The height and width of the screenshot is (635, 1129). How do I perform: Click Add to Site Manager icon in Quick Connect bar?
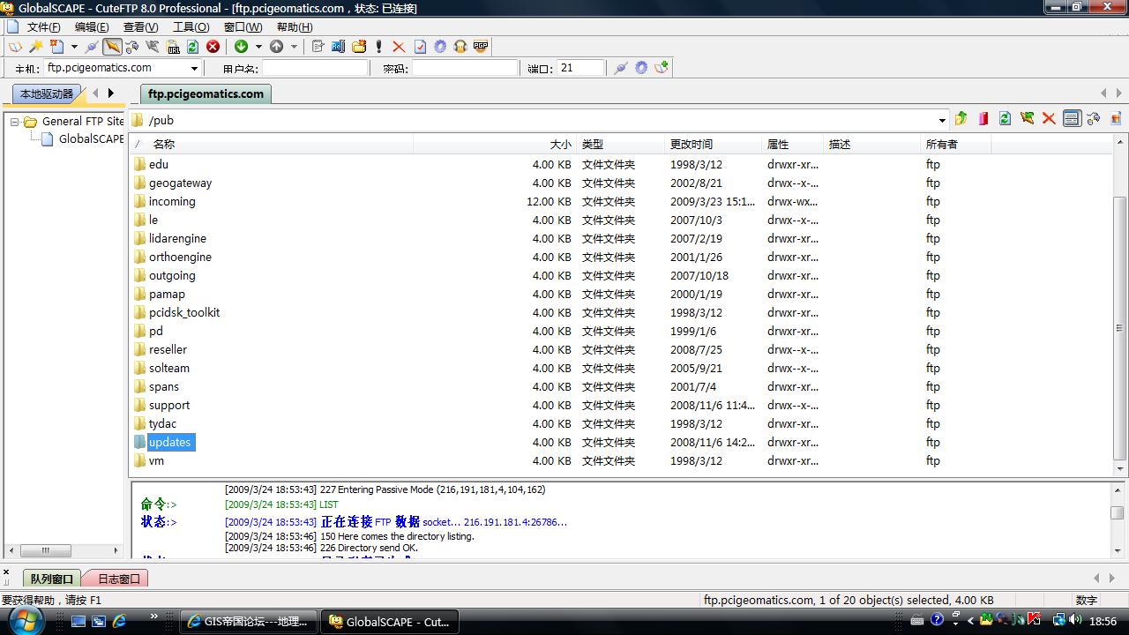[662, 68]
